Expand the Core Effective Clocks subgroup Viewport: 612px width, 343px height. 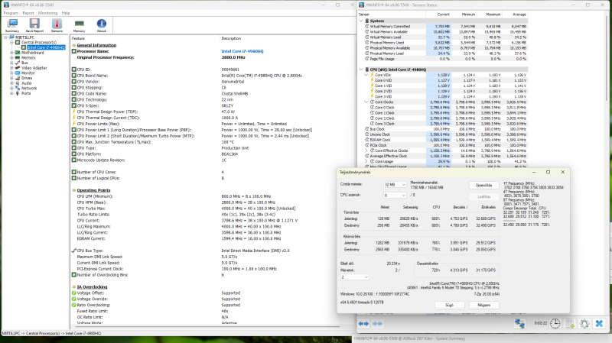pos(366,150)
